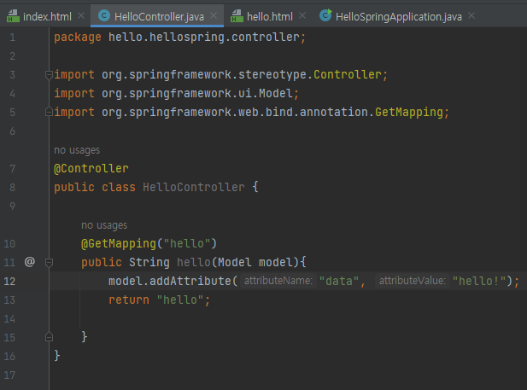Click the 'no usages' hint above @GetMapping
527x390 pixels.
pyautogui.click(x=104, y=225)
